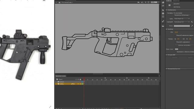The height and width of the screenshot is (109, 194).
Task: Click the pencil icon next to Класс
Action: pyautogui.click(x=192, y=26)
